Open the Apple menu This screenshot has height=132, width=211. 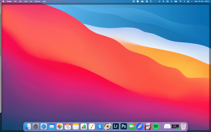tap(3, 1)
